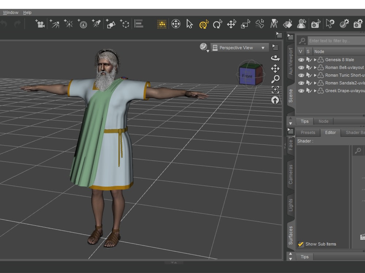Viewport: 365px width, 273px height.
Task: Hide Genesis 8 Male with eye icon
Action: click(x=301, y=60)
